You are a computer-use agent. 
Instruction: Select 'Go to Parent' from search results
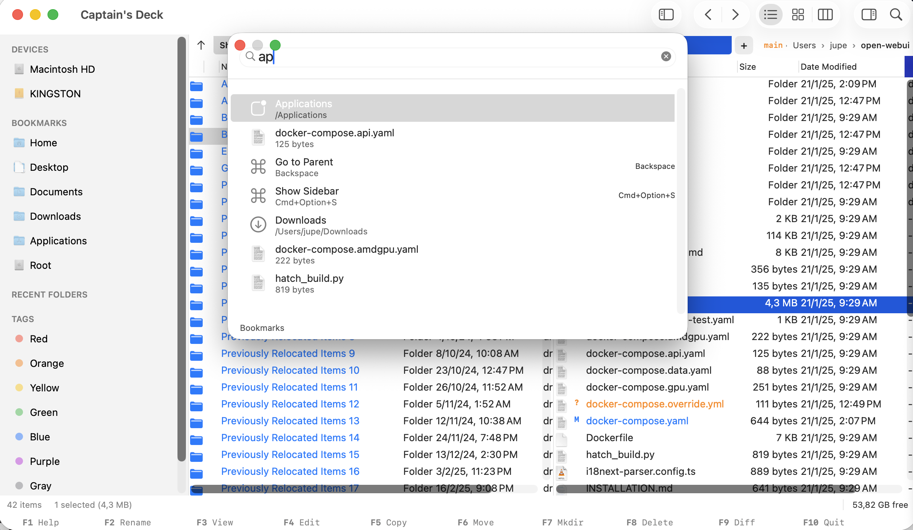(x=304, y=167)
